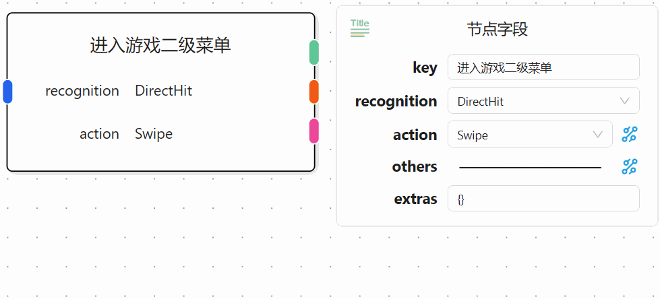Viewport: 660px width, 299px height.
Task: Click the others label in the fields panel
Action: click(414, 167)
